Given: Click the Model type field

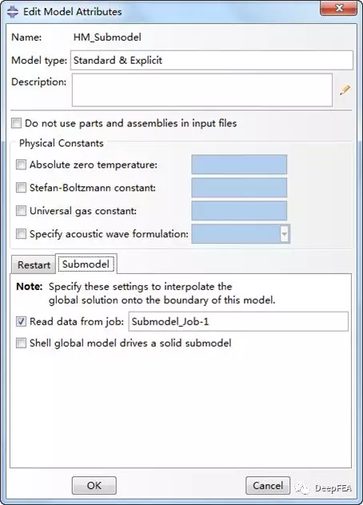Looking at the screenshot, I should 211,60.
